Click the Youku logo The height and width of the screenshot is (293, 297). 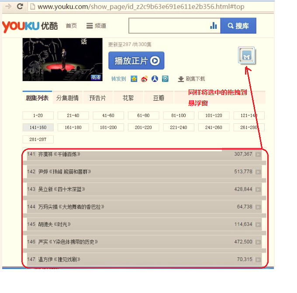pyautogui.click(x=30, y=26)
